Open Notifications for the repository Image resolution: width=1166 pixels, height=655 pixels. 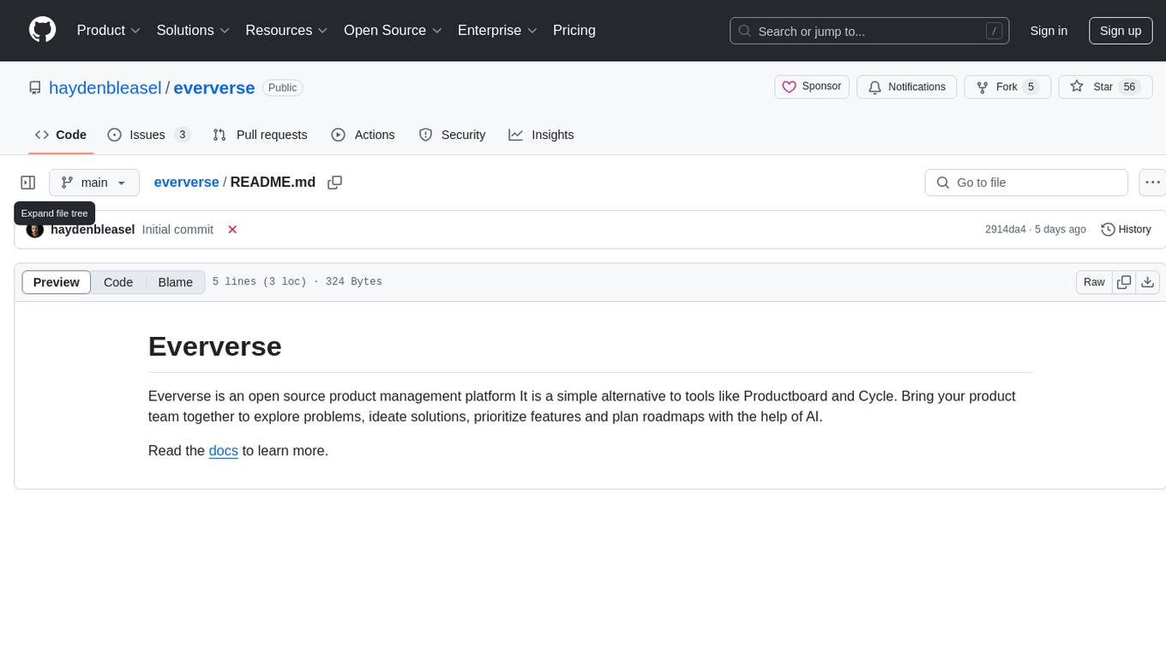[x=907, y=87]
